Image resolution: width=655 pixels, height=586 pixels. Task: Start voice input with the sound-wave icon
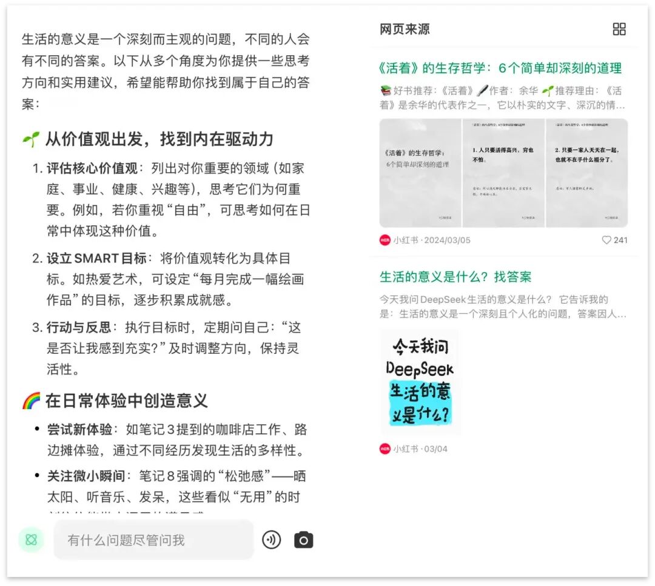tap(272, 540)
